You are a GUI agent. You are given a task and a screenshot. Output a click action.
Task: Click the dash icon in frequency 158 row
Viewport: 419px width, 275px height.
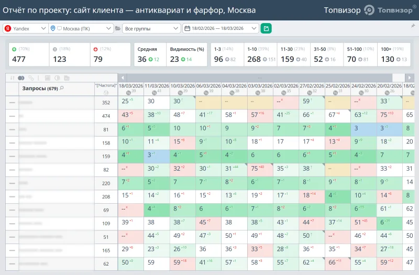(x=12, y=142)
